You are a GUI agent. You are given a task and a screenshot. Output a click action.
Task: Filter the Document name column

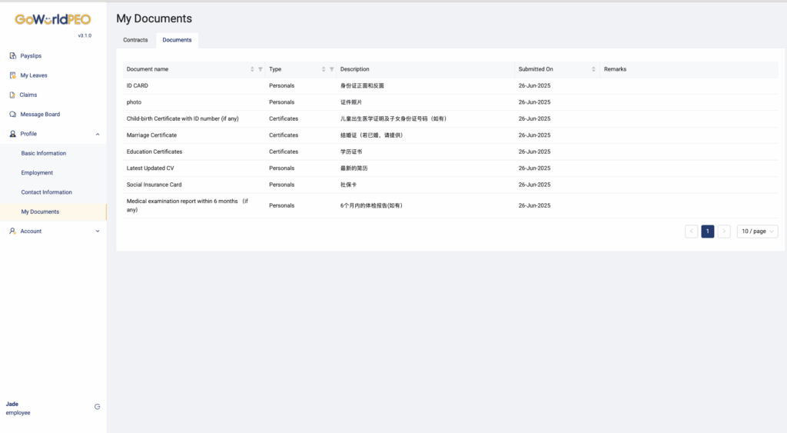[x=261, y=69]
